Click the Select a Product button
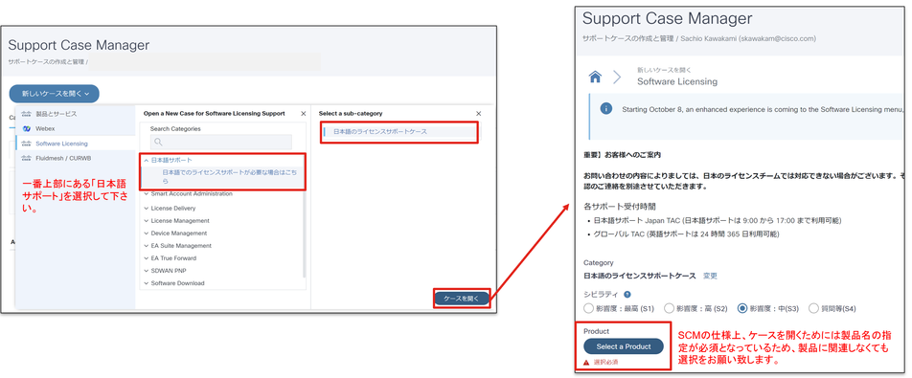This screenshot has width=912, height=378. pos(624,346)
